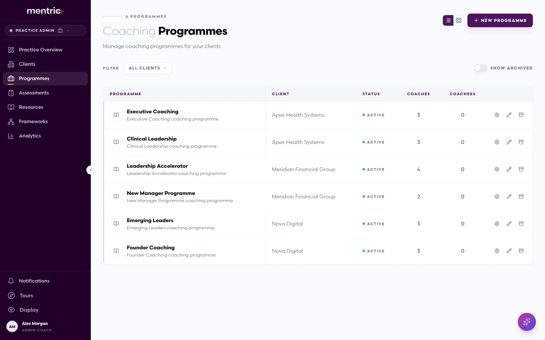Viewport: 545px width, 340px height.
Task: Open settings for Executive Coaching programme
Action: 497,115
